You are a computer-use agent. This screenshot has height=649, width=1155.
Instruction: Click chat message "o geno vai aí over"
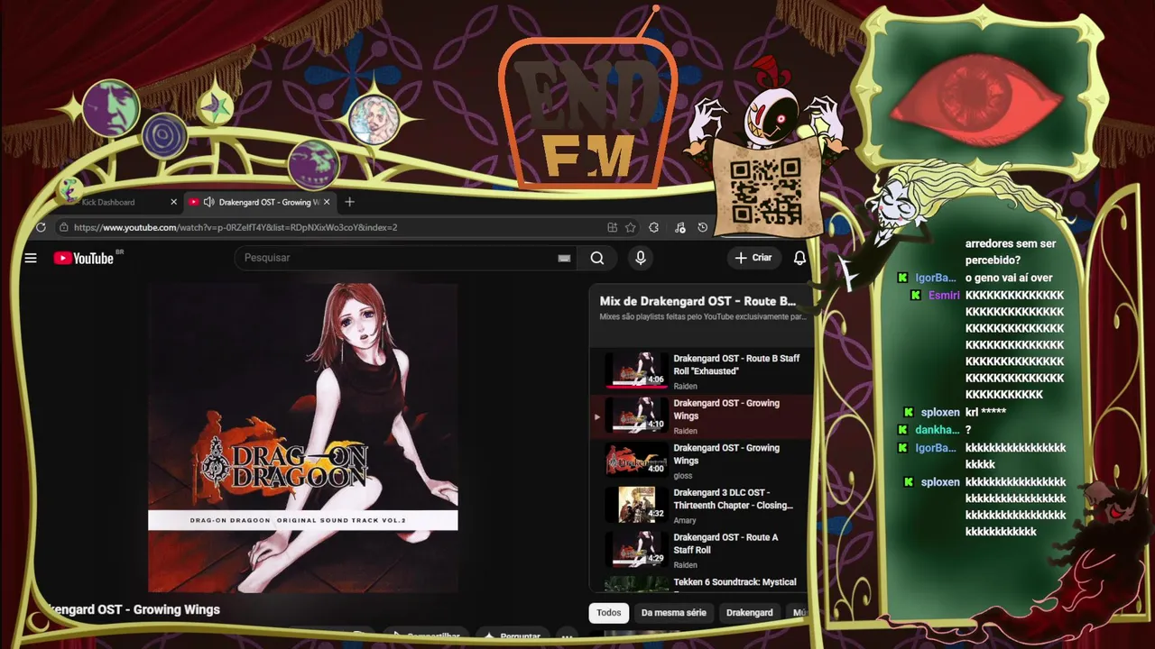coord(1008,278)
